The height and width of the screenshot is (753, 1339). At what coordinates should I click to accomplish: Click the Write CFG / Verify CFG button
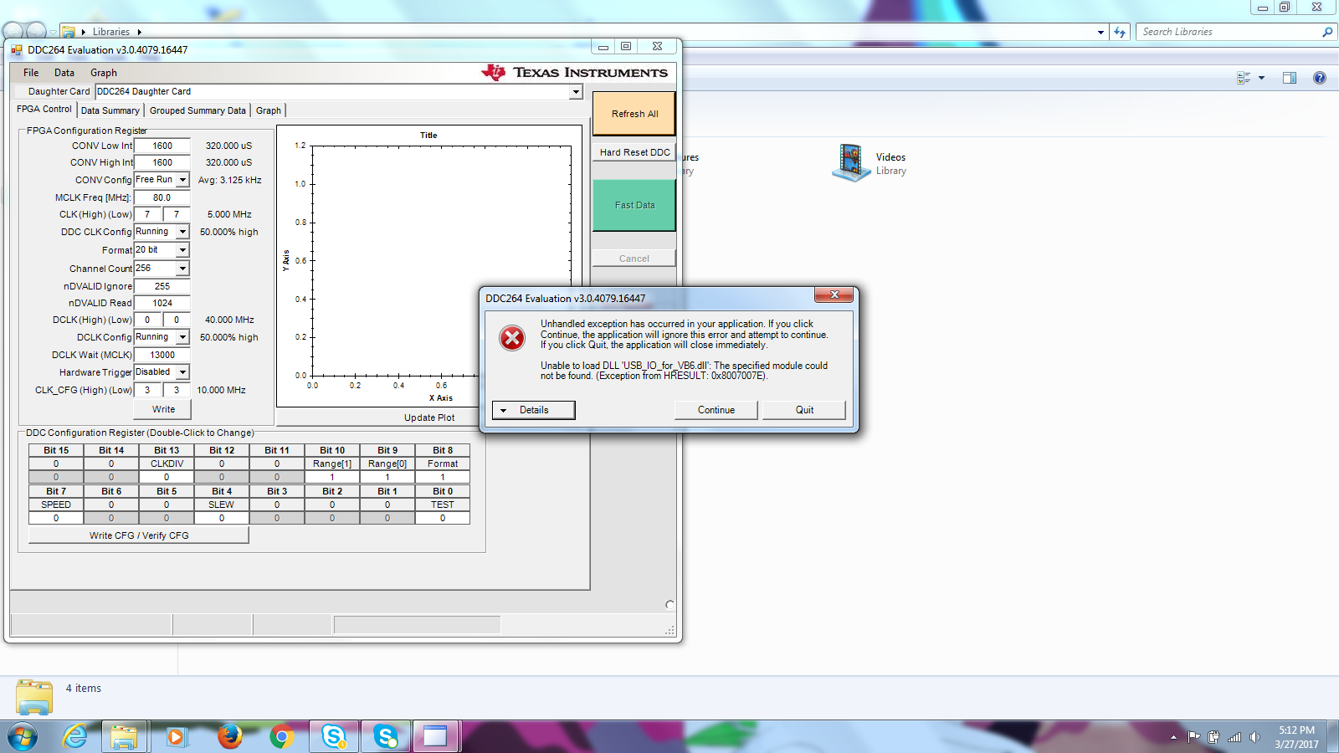coord(139,535)
